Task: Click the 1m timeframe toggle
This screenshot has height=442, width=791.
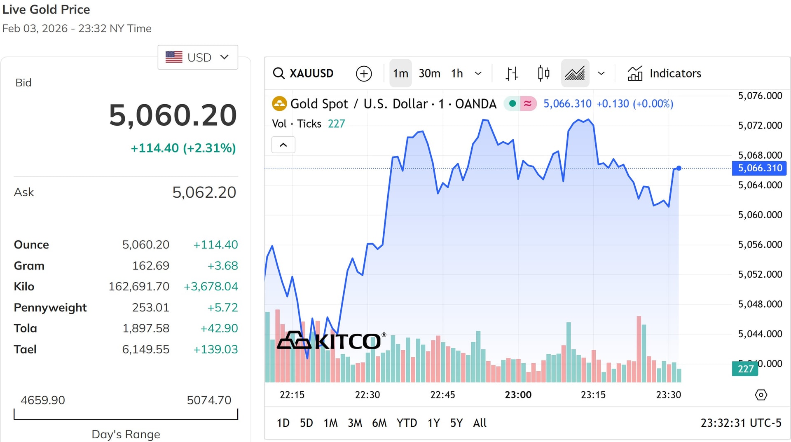Action: click(400, 73)
